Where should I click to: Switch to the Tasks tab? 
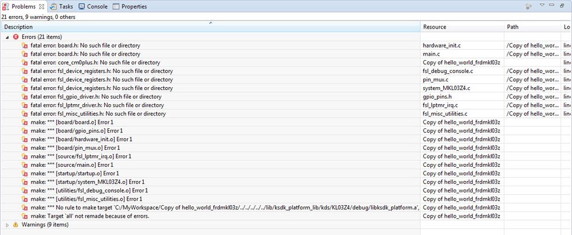coord(61,6)
